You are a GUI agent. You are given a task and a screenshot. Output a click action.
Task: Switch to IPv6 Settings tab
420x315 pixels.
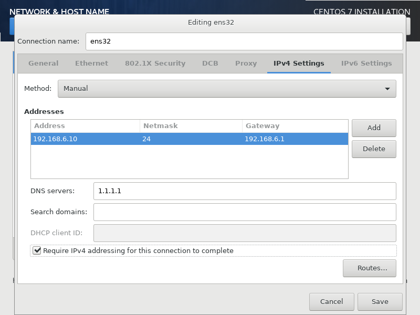pos(366,63)
